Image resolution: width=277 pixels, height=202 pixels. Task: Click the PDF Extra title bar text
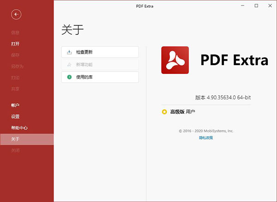tap(145, 6)
